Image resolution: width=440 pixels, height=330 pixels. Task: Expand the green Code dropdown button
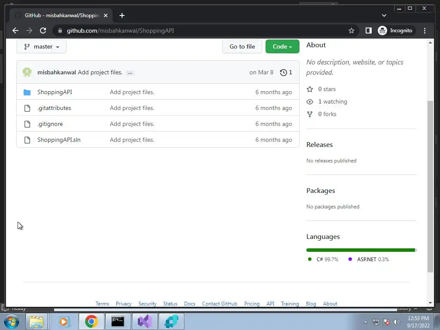tap(282, 46)
